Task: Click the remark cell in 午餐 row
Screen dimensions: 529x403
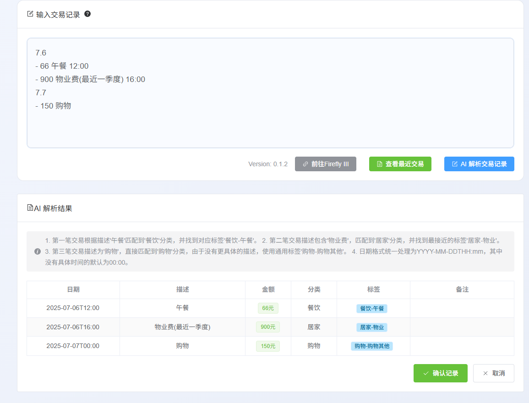Action: [462, 308]
